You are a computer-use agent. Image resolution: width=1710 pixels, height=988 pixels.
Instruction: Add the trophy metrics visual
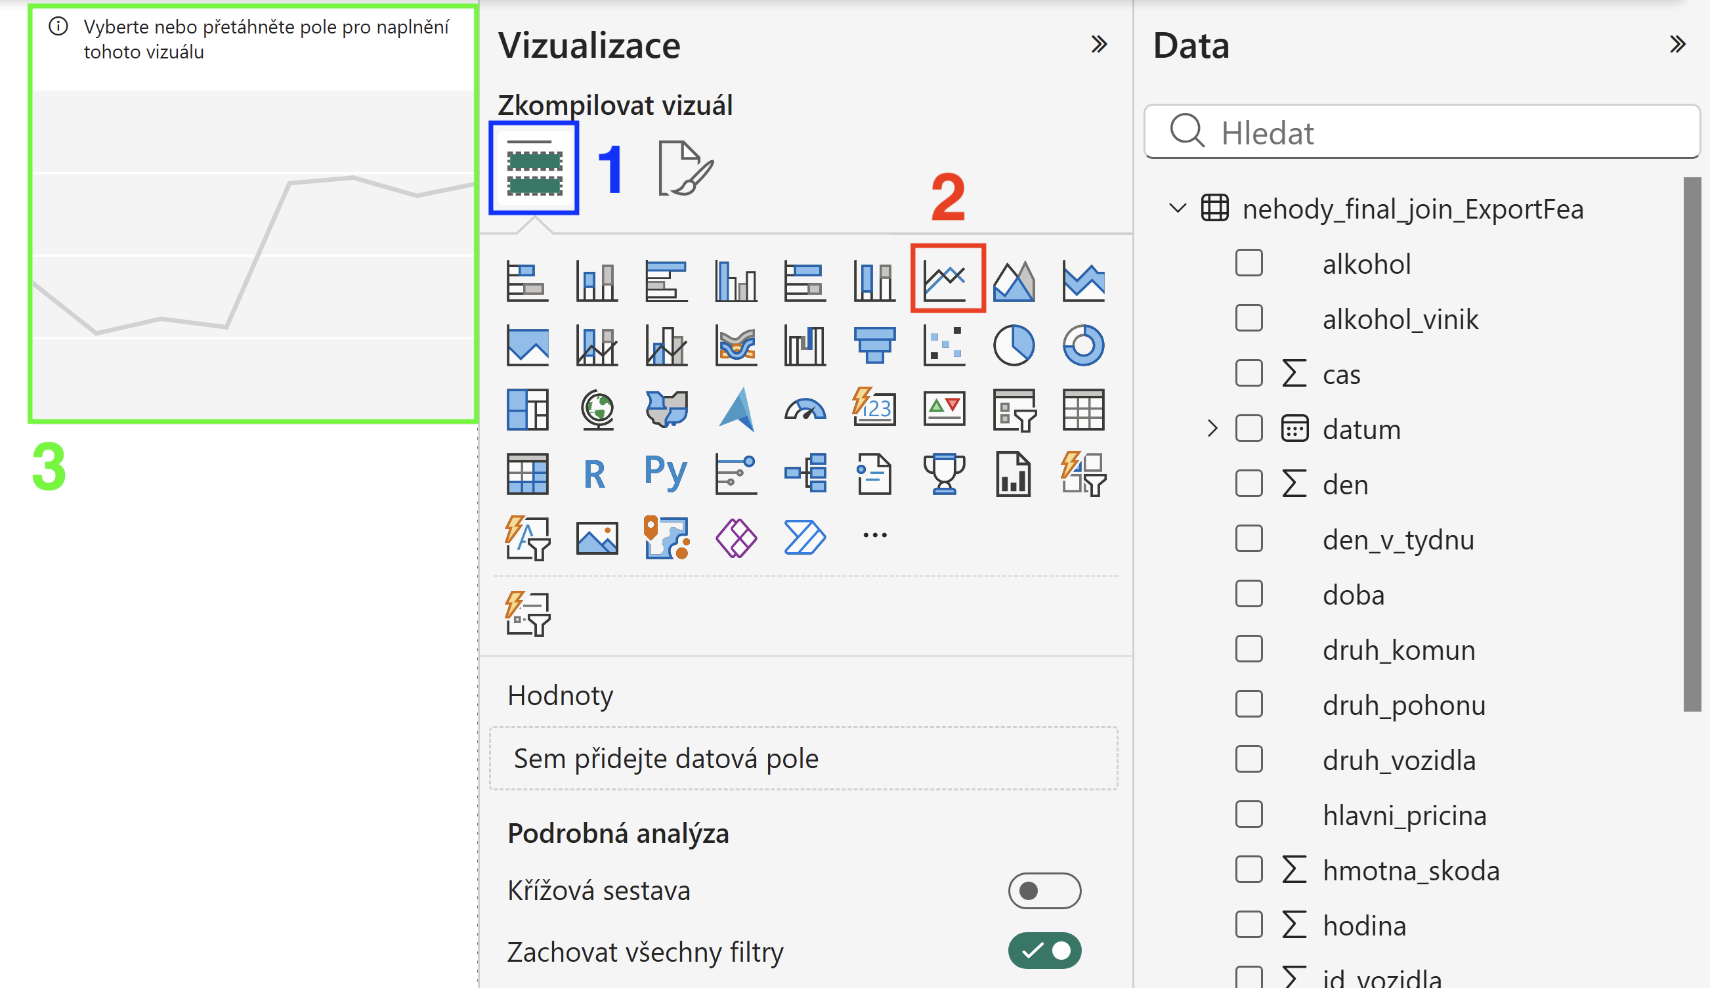click(945, 473)
